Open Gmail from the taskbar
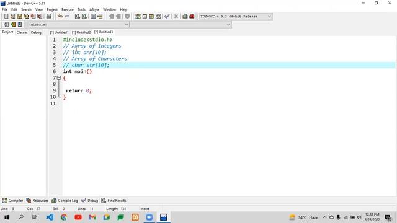Screen dimensions: 397x223 (x=92, y=217)
